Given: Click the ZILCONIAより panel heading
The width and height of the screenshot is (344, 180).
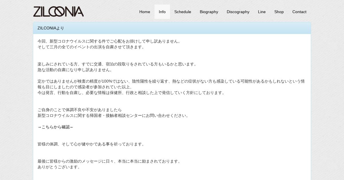Looking at the screenshot, I should point(172,28).
